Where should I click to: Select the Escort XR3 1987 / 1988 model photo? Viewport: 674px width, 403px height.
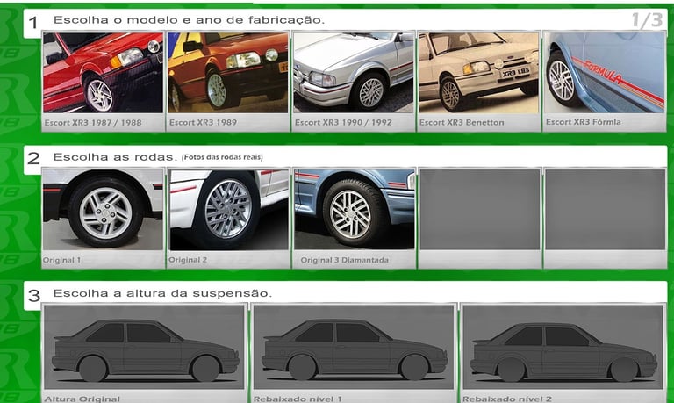pos(104,73)
